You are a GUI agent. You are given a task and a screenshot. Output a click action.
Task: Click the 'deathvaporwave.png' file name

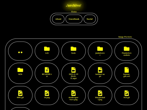[x=73, y=99]
